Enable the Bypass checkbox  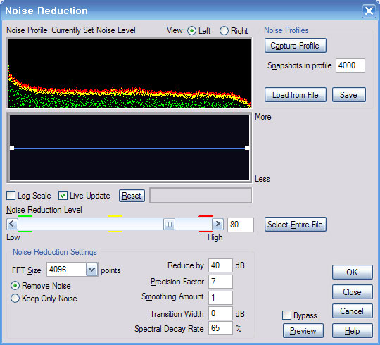286,315
